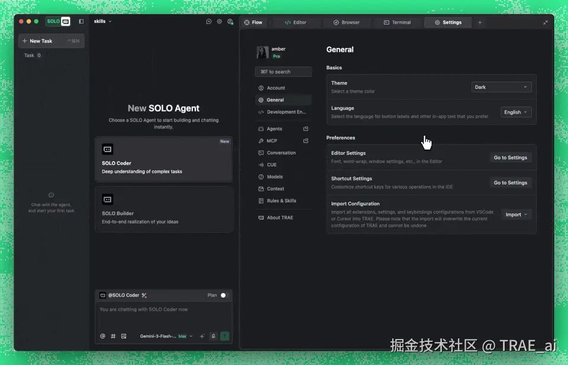Screen dimensions: 568x365
Task: Open the gear settings icon above the chat
Action: tap(219, 22)
